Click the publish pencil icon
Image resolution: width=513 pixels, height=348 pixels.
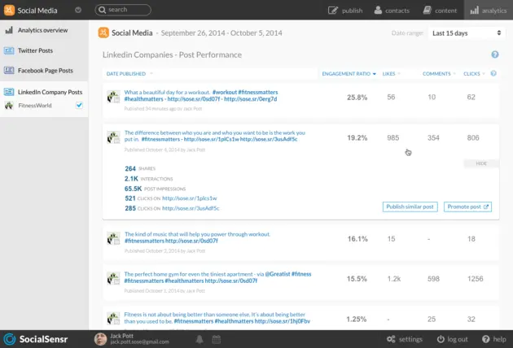tap(332, 11)
